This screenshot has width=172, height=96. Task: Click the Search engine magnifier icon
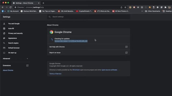4,43
